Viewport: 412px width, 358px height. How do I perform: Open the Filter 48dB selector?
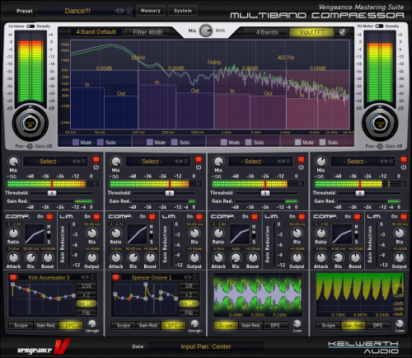click(x=147, y=32)
